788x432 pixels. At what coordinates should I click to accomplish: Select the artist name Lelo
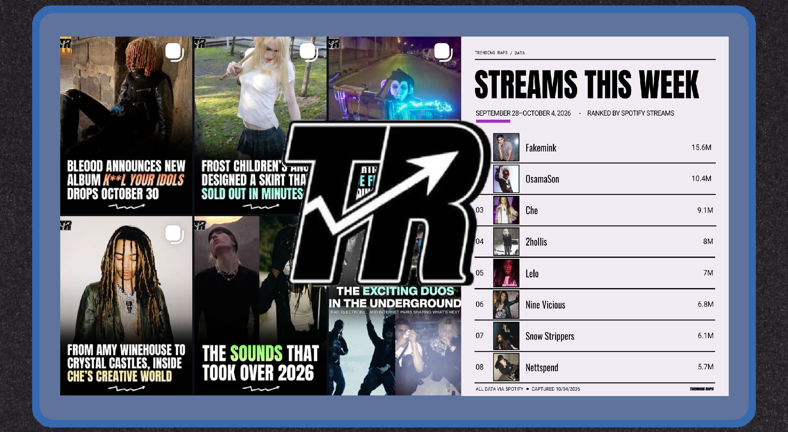532,273
